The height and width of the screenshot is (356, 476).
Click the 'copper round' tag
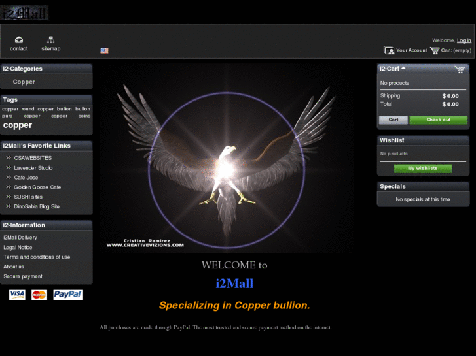point(18,109)
